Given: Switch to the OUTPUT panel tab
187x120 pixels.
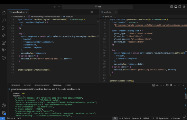Looking at the screenshot, I should coord(27,85).
